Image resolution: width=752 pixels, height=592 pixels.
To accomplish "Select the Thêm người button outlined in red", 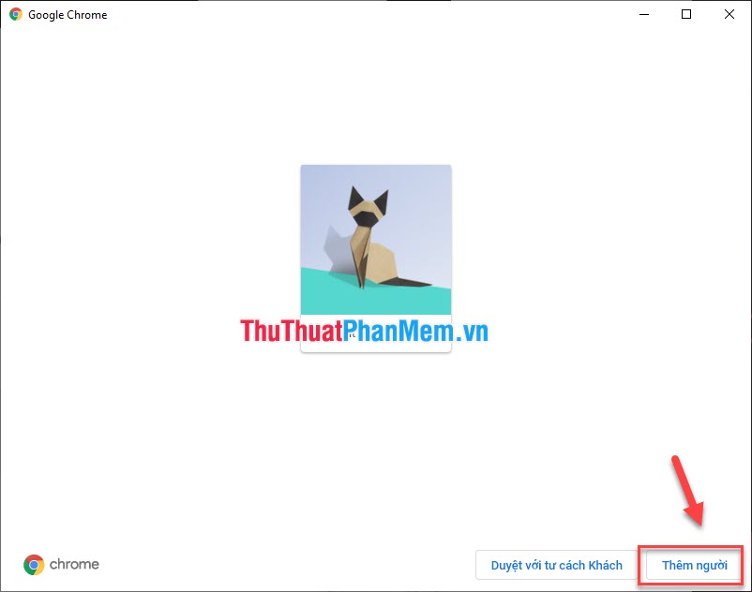I will pos(694,565).
